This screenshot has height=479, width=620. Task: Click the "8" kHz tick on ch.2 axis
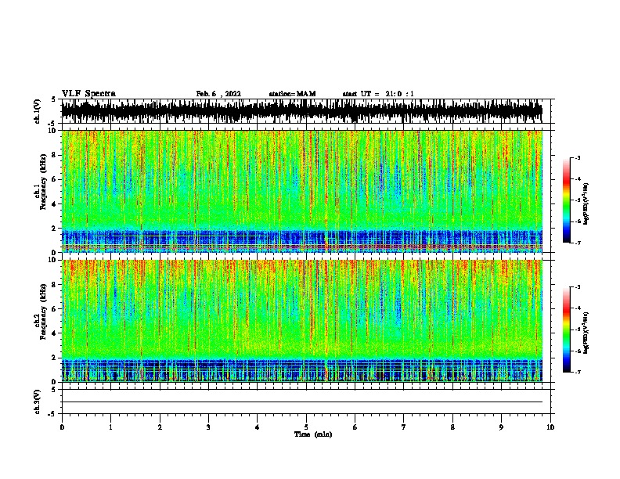(55, 285)
